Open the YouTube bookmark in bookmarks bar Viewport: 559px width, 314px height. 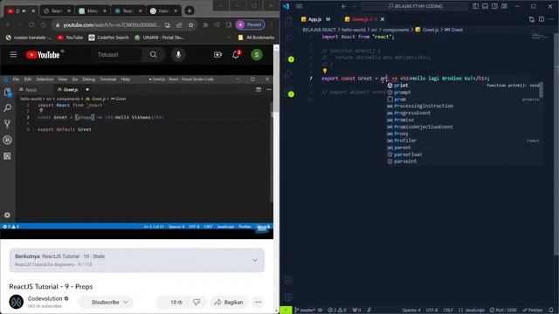coord(70,38)
